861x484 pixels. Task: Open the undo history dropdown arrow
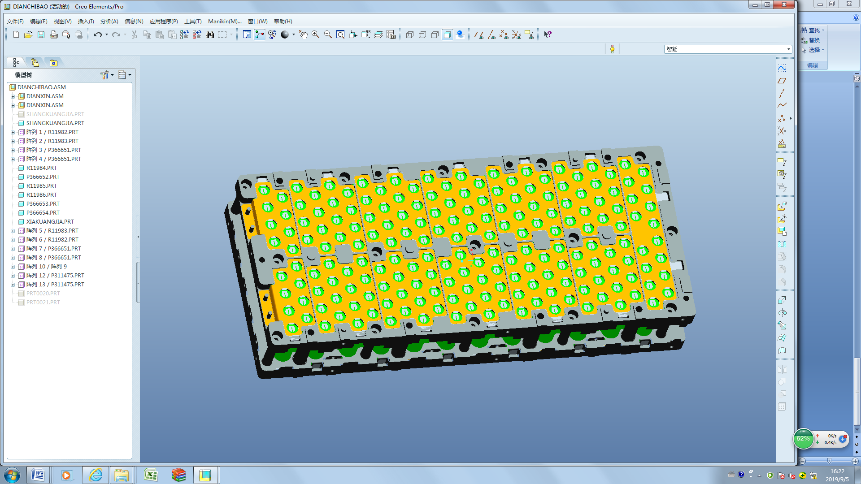click(107, 35)
